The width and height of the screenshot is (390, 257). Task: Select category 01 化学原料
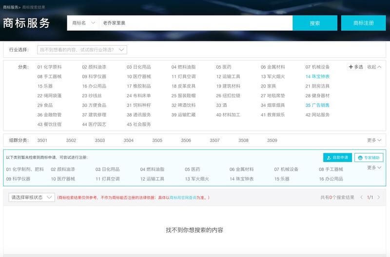tap(49, 67)
